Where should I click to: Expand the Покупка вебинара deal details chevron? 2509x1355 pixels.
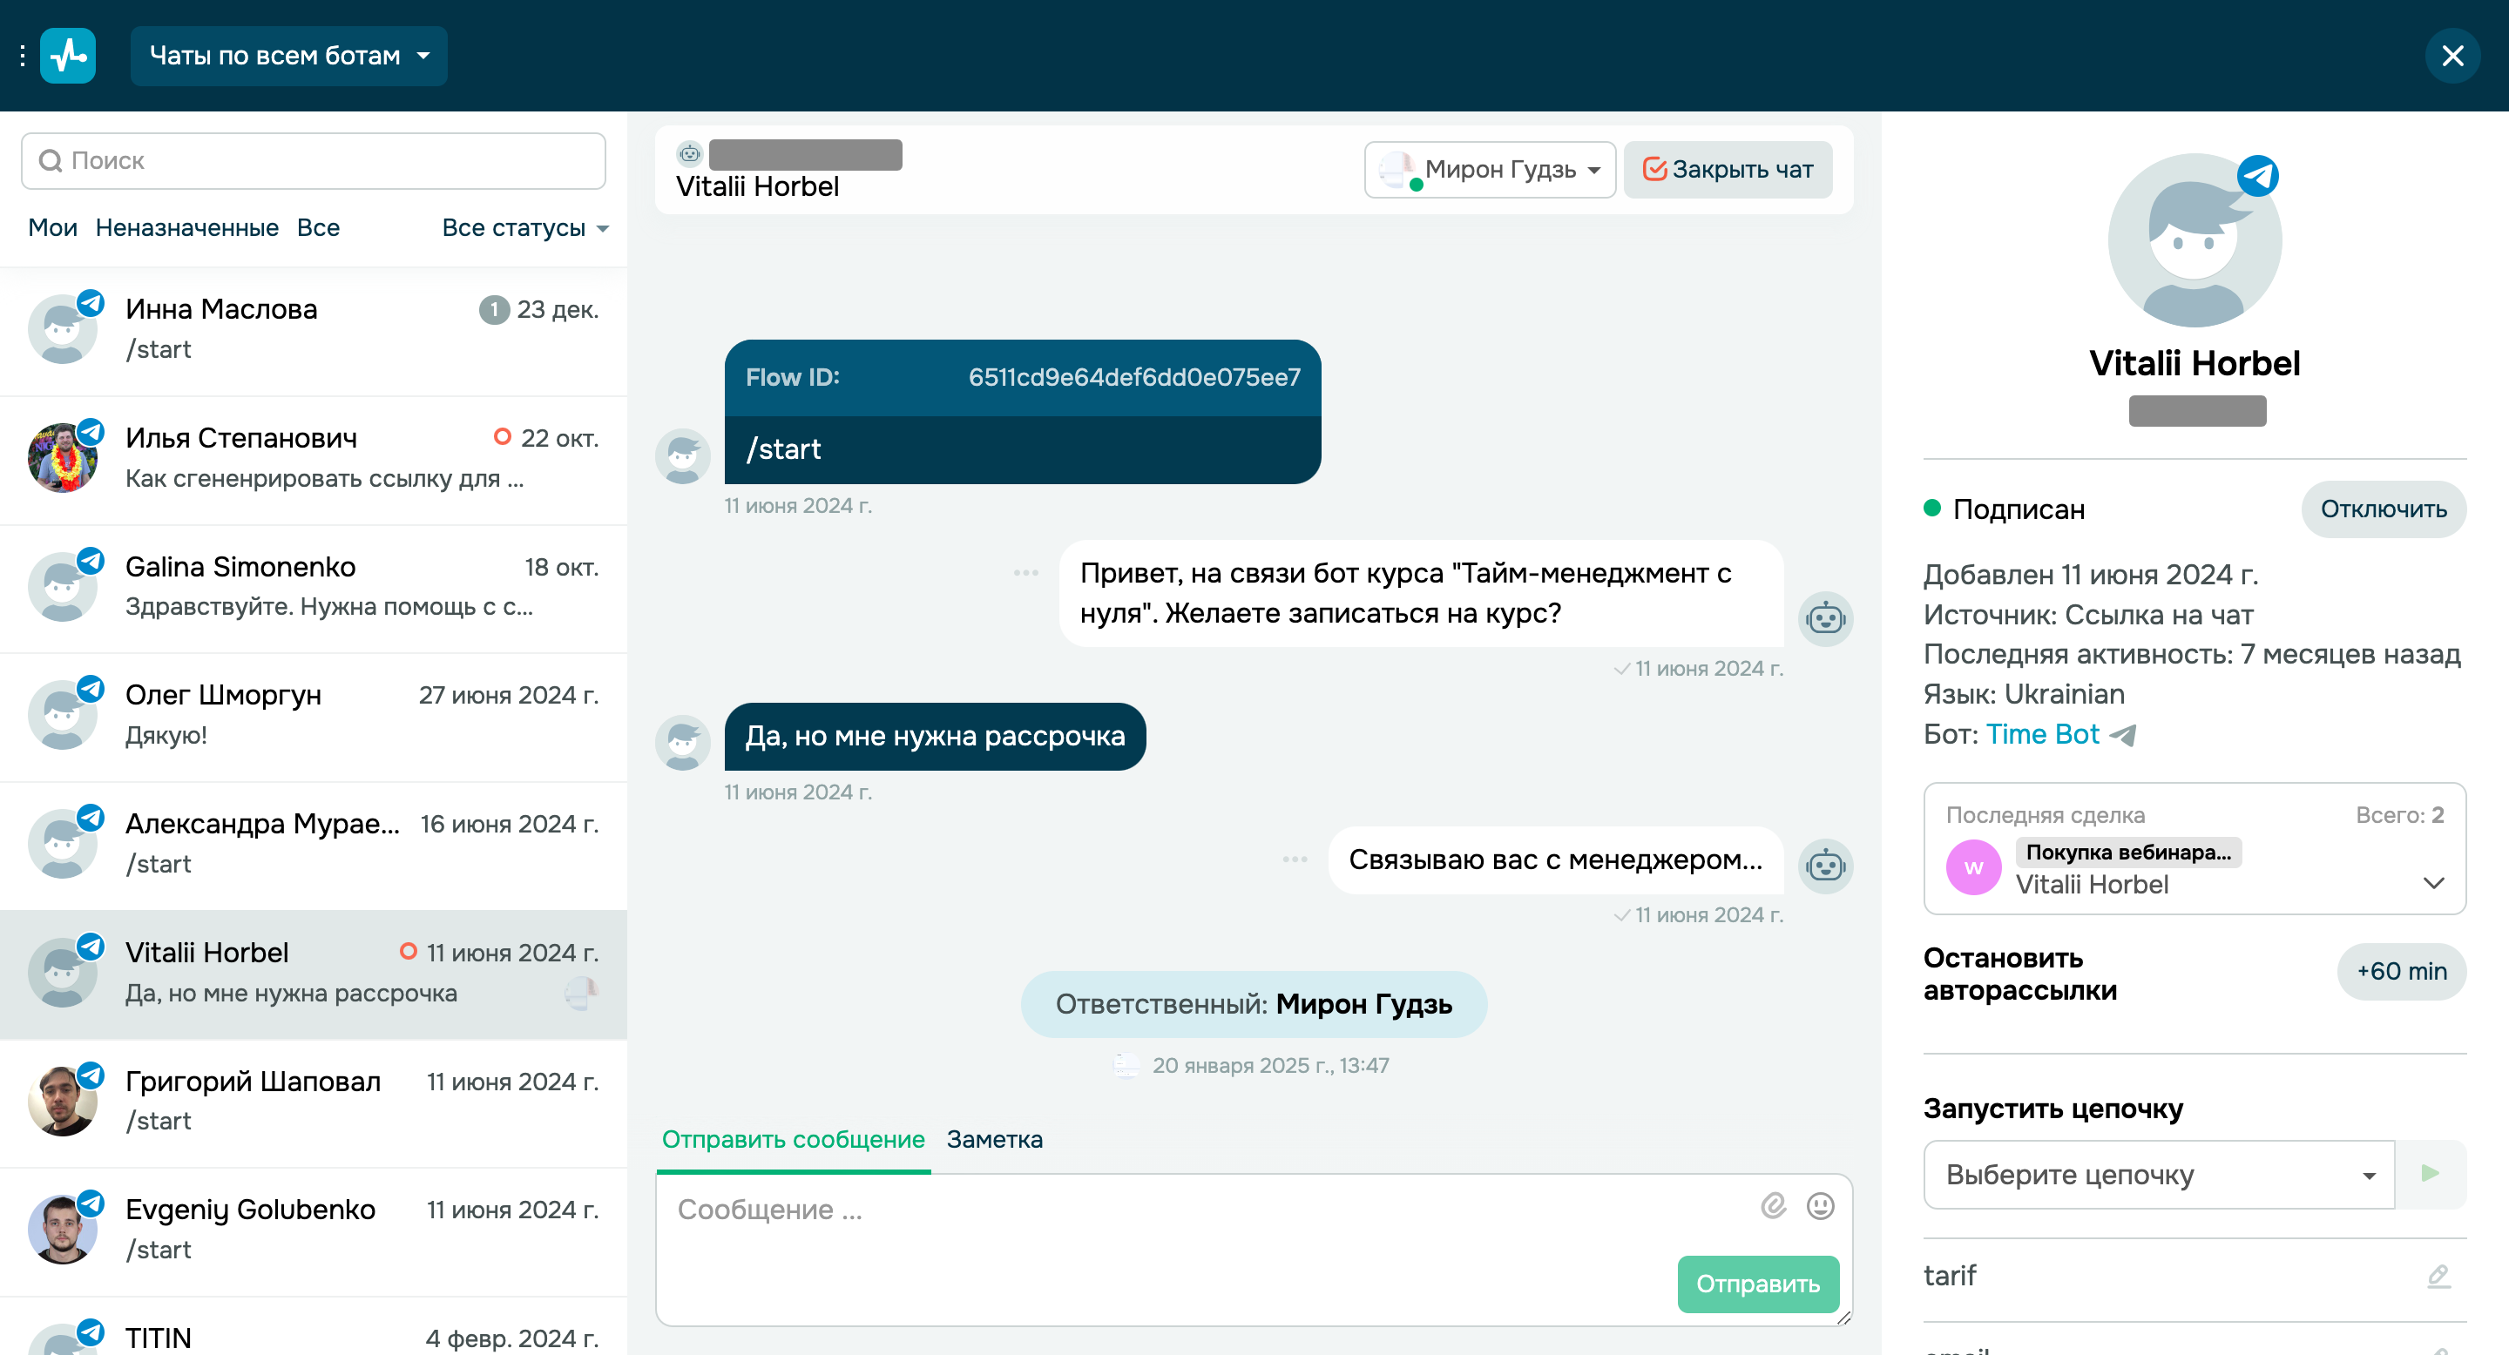coord(2435,883)
